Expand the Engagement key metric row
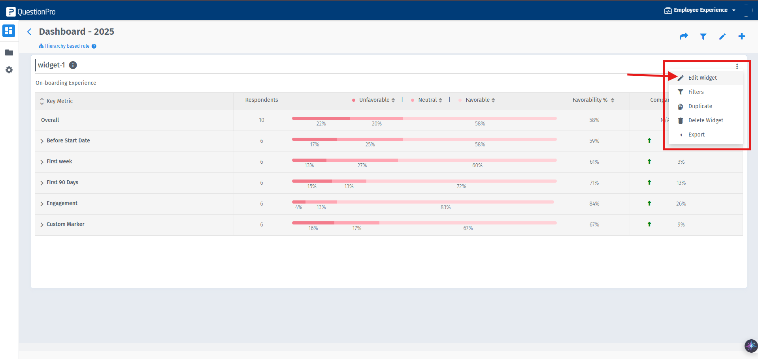758x359 pixels. 42,204
